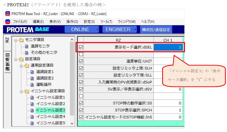Select the SS value cell showing 0
227x132 pixels.
168,103
